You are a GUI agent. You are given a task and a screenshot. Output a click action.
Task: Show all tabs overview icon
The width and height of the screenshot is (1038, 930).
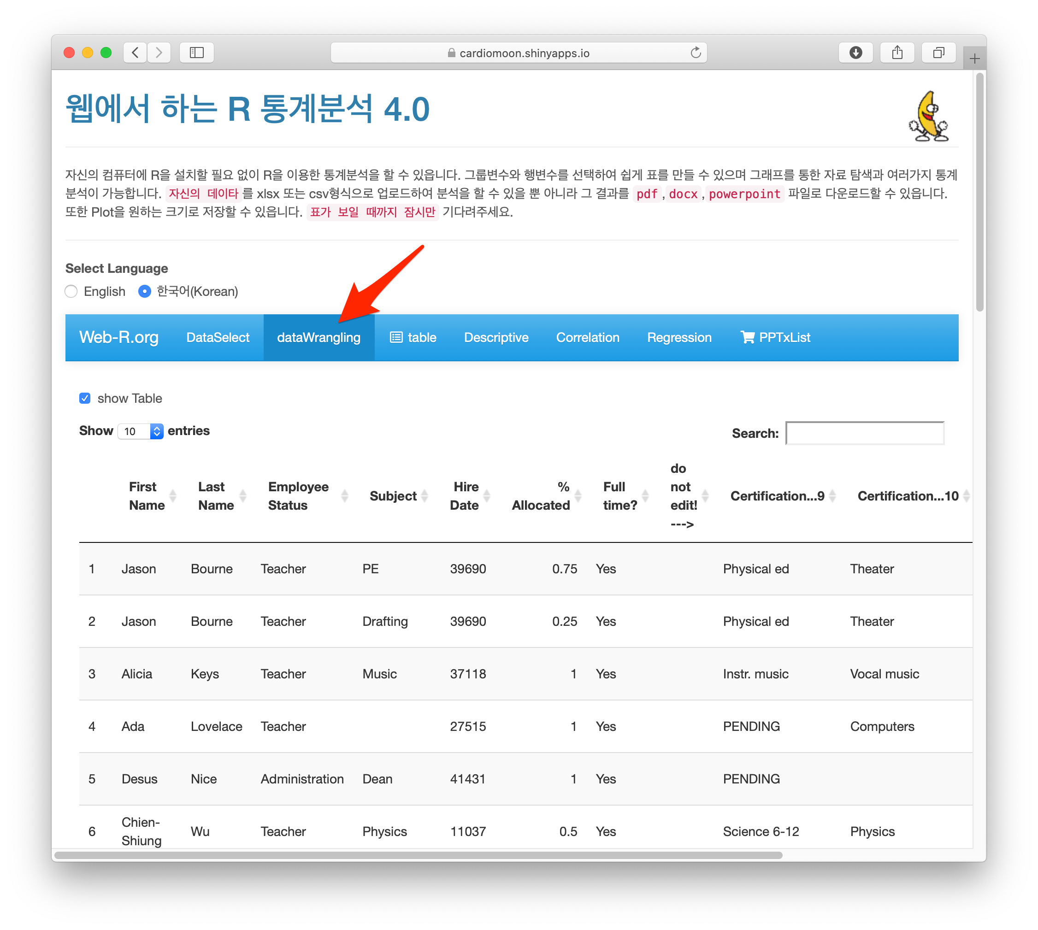click(x=938, y=53)
